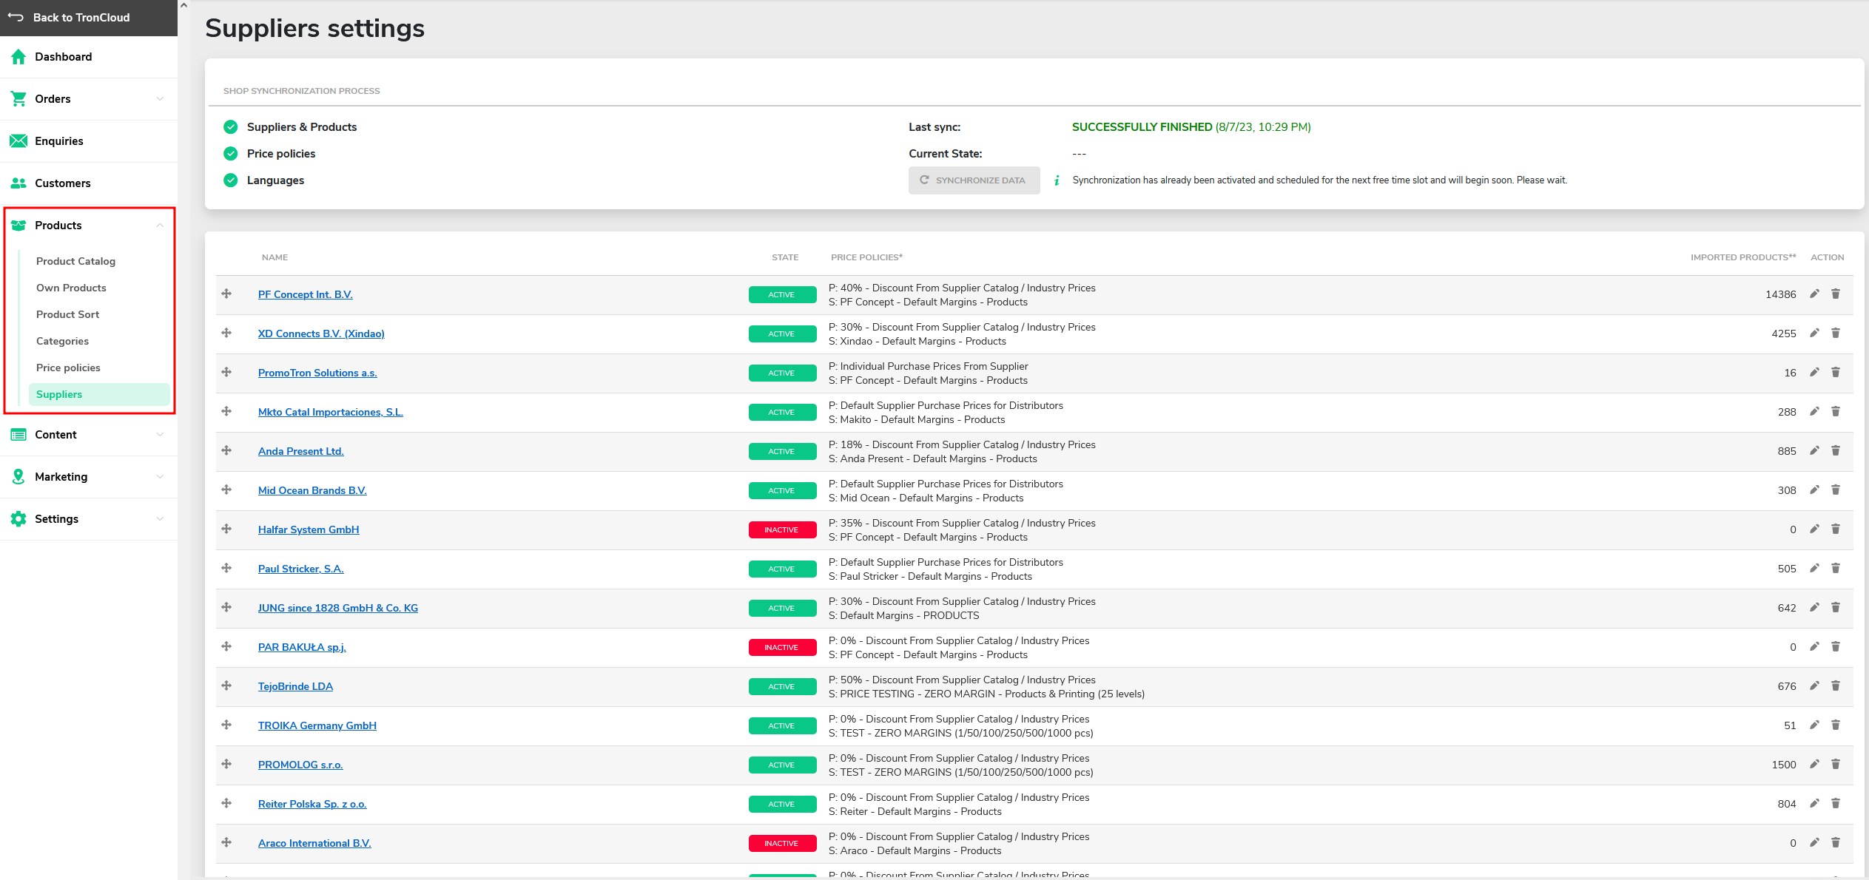
Task: Open Product Catalog submenu item
Action: coord(75,262)
